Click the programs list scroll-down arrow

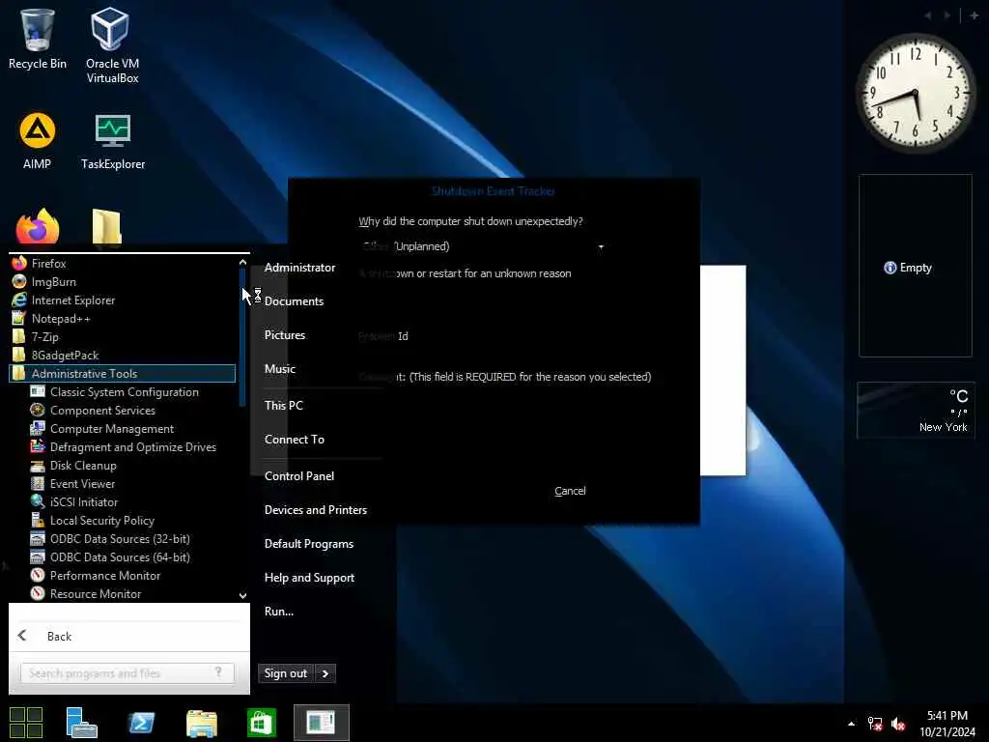pyautogui.click(x=242, y=595)
